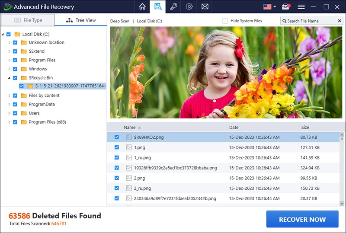Click the Advanced File Recovery logo
346x233 pixels.
7,7
